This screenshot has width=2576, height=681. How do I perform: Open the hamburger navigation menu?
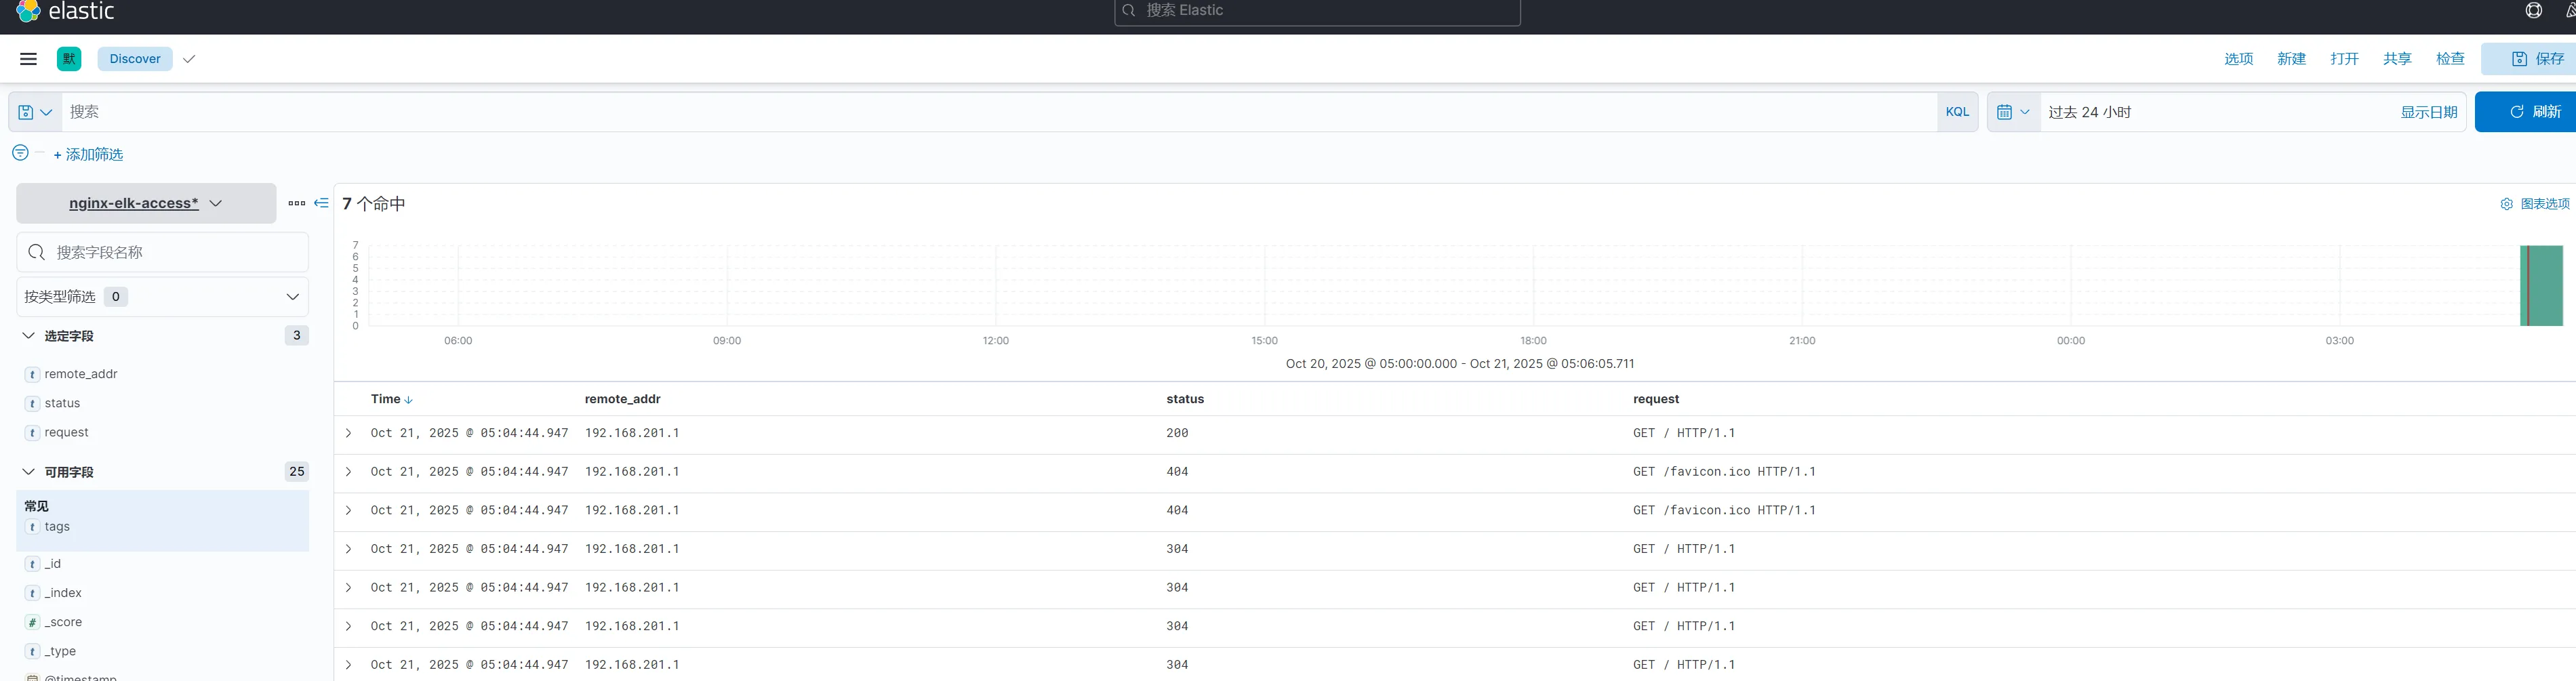[28, 59]
